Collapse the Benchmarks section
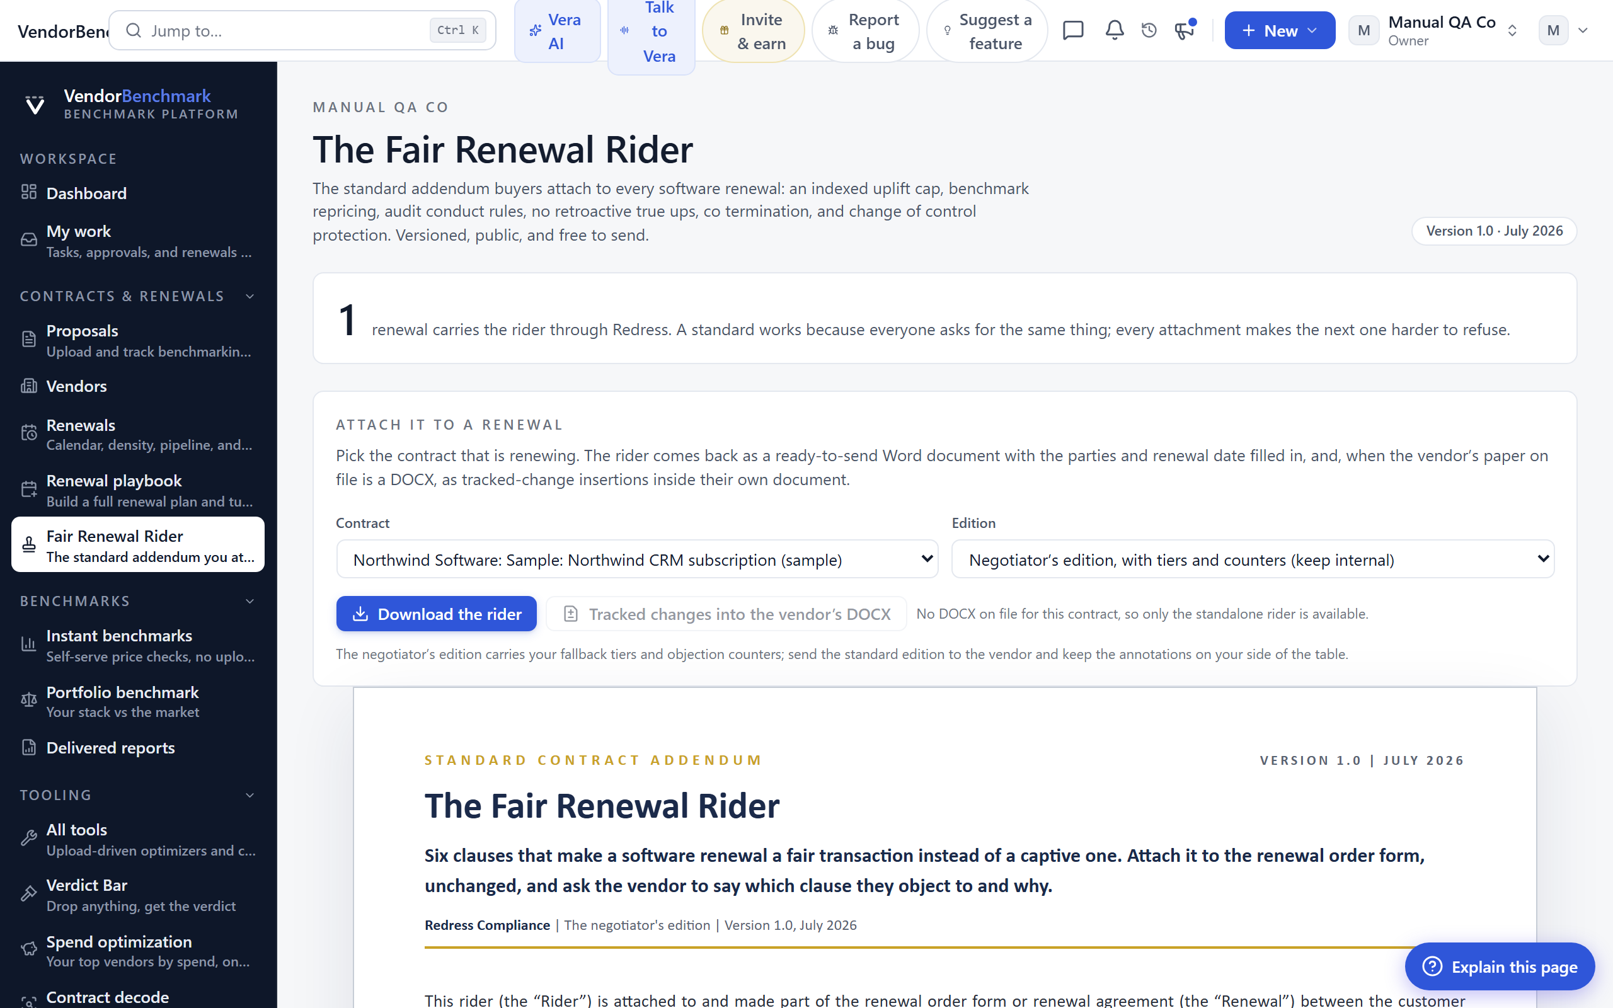Viewport: 1613px width, 1008px height. tap(250, 601)
